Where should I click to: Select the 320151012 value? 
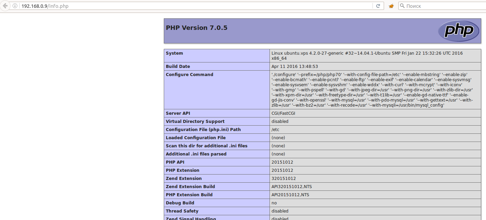point(284,179)
